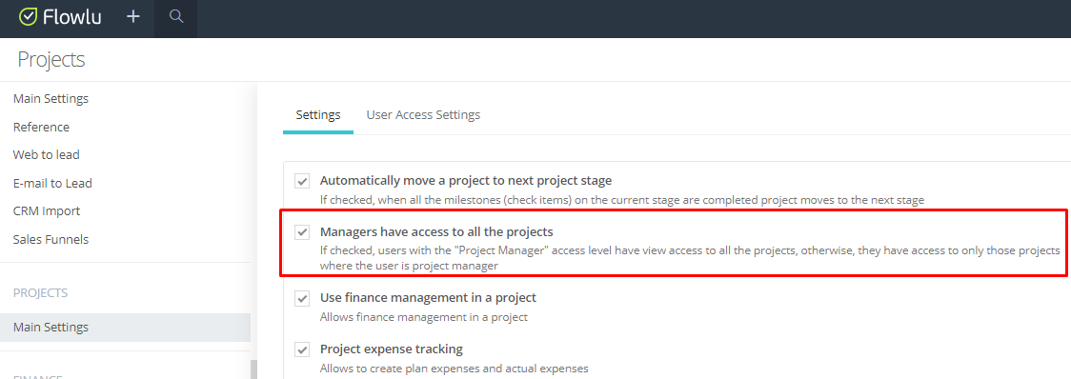Click the PROJECTS section header in sidebar

tap(40, 293)
